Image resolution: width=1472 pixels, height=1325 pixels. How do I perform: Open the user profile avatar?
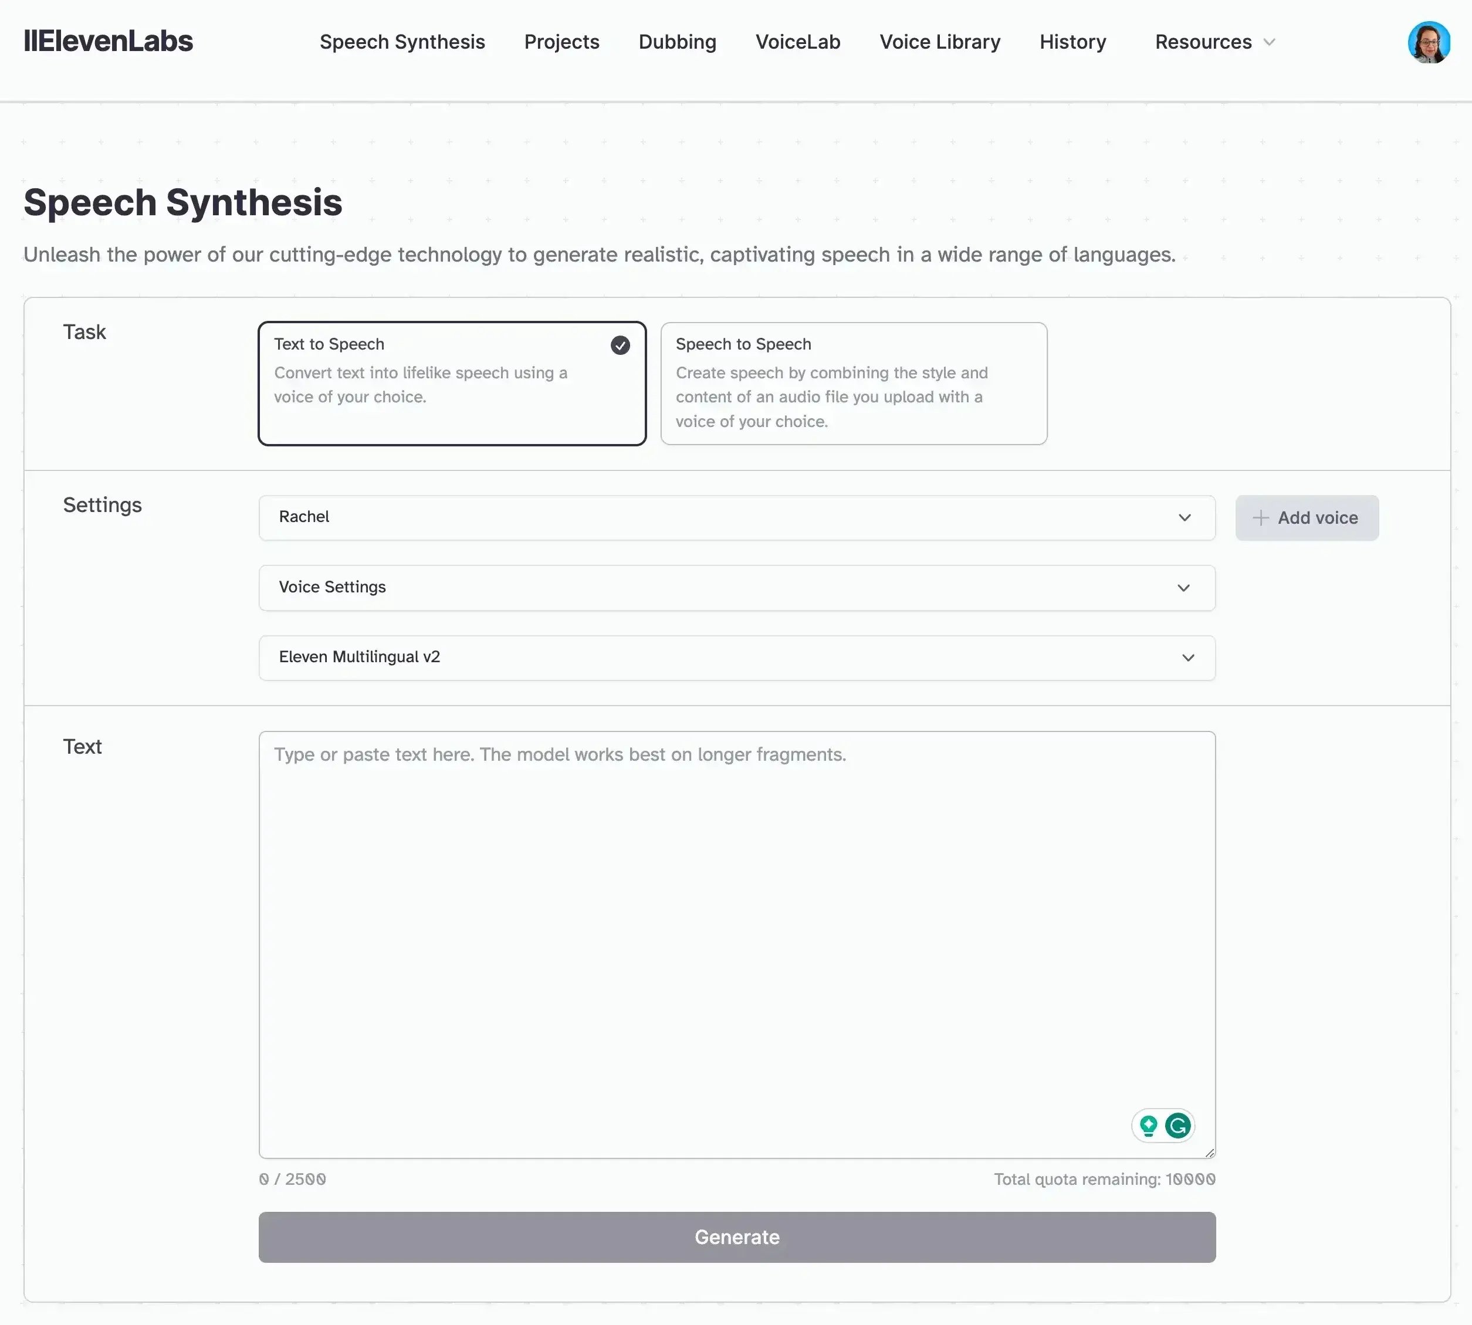[1429, 42]
